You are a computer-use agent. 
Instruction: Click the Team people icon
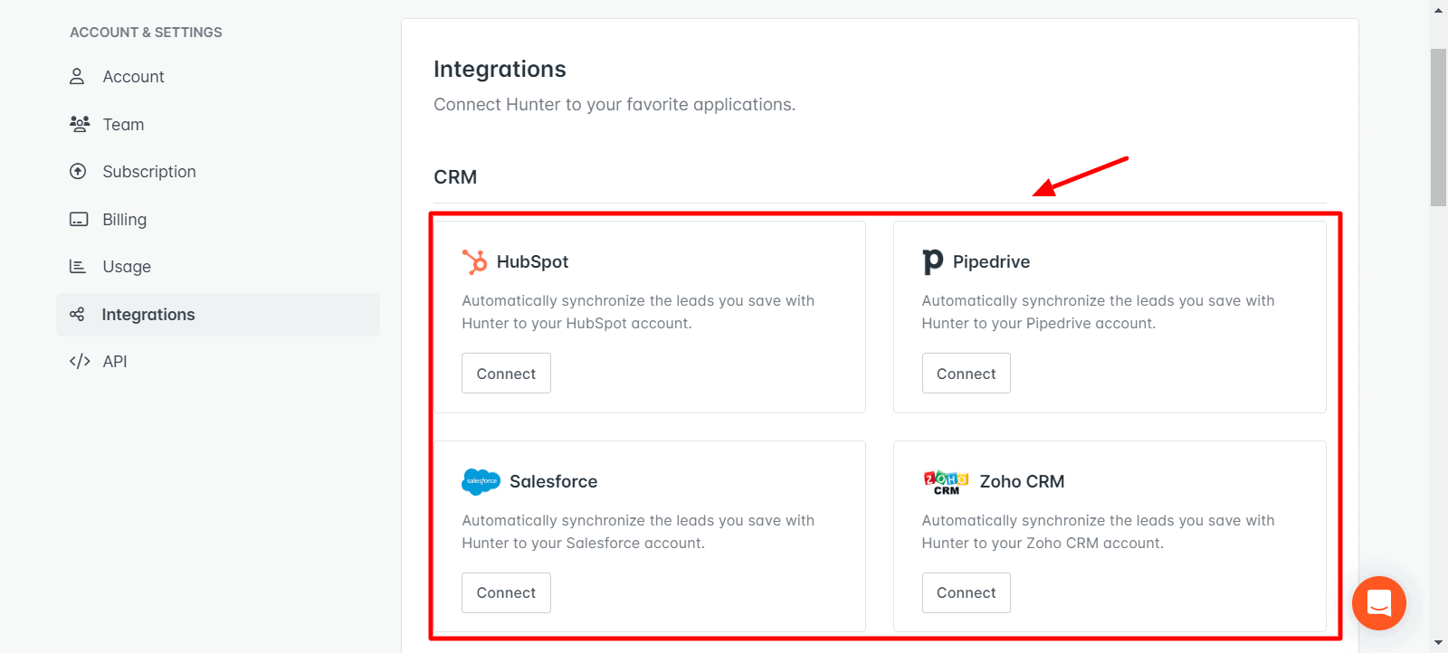coord(80,124)
